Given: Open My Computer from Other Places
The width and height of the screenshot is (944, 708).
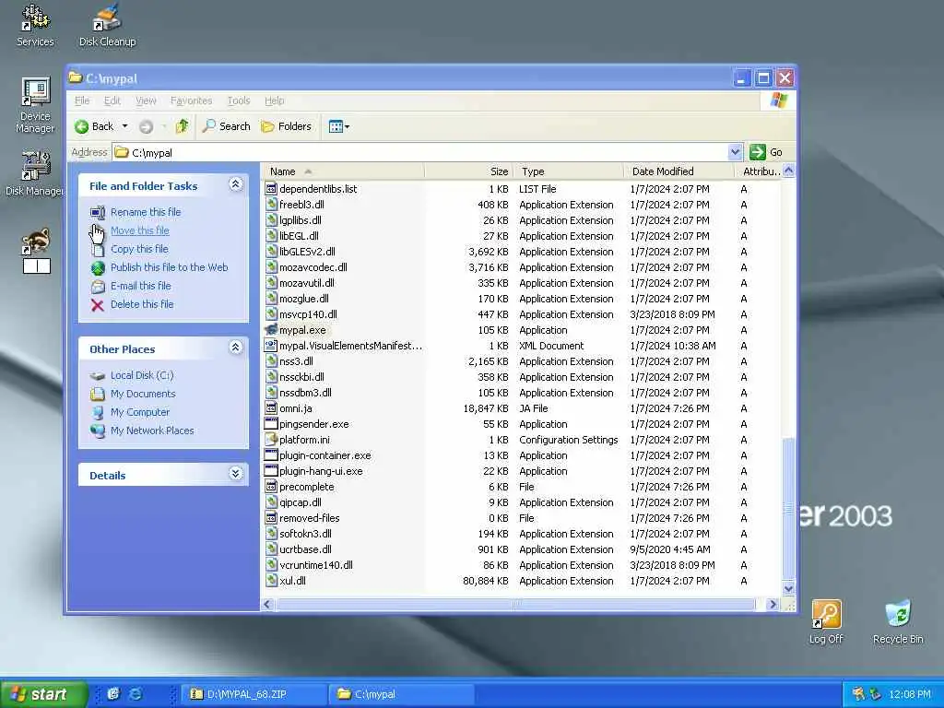Looking at the screenshot, I should 140,412.
